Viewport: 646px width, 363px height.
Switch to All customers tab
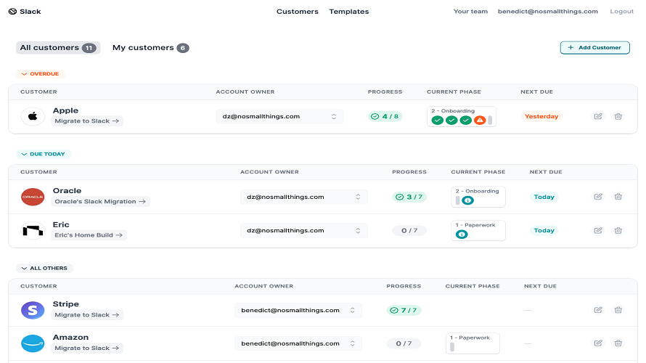point(58,48)
